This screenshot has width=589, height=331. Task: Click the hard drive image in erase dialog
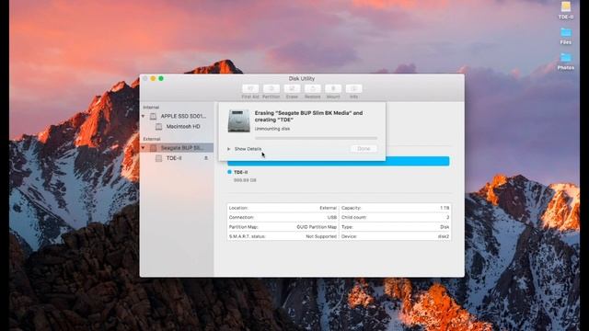(x=239, y=121)
